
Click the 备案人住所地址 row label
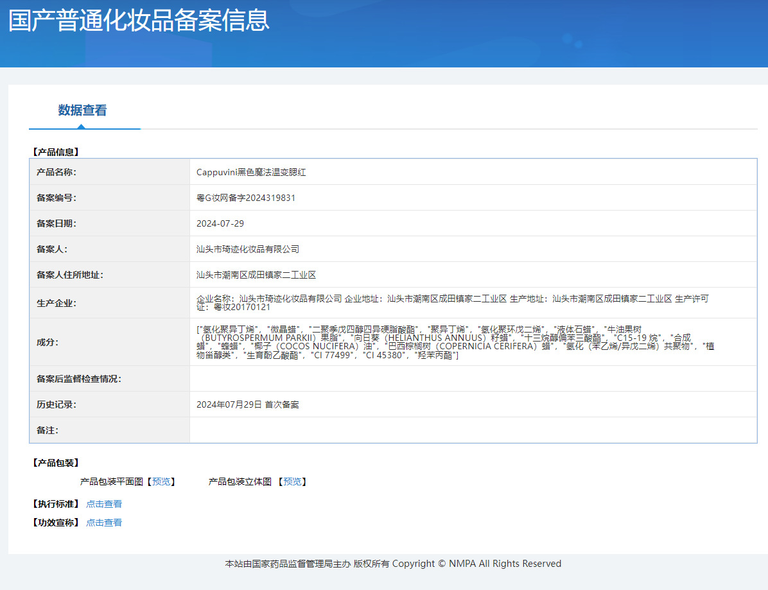(x=69, y=275)
